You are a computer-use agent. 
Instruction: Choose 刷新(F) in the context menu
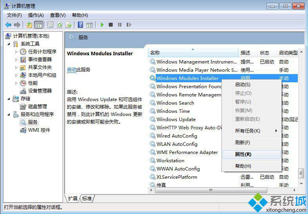click(x=251, y=142)
